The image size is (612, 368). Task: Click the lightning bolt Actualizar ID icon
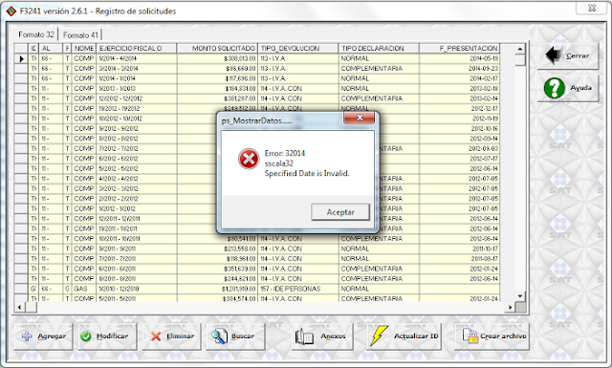379,336
